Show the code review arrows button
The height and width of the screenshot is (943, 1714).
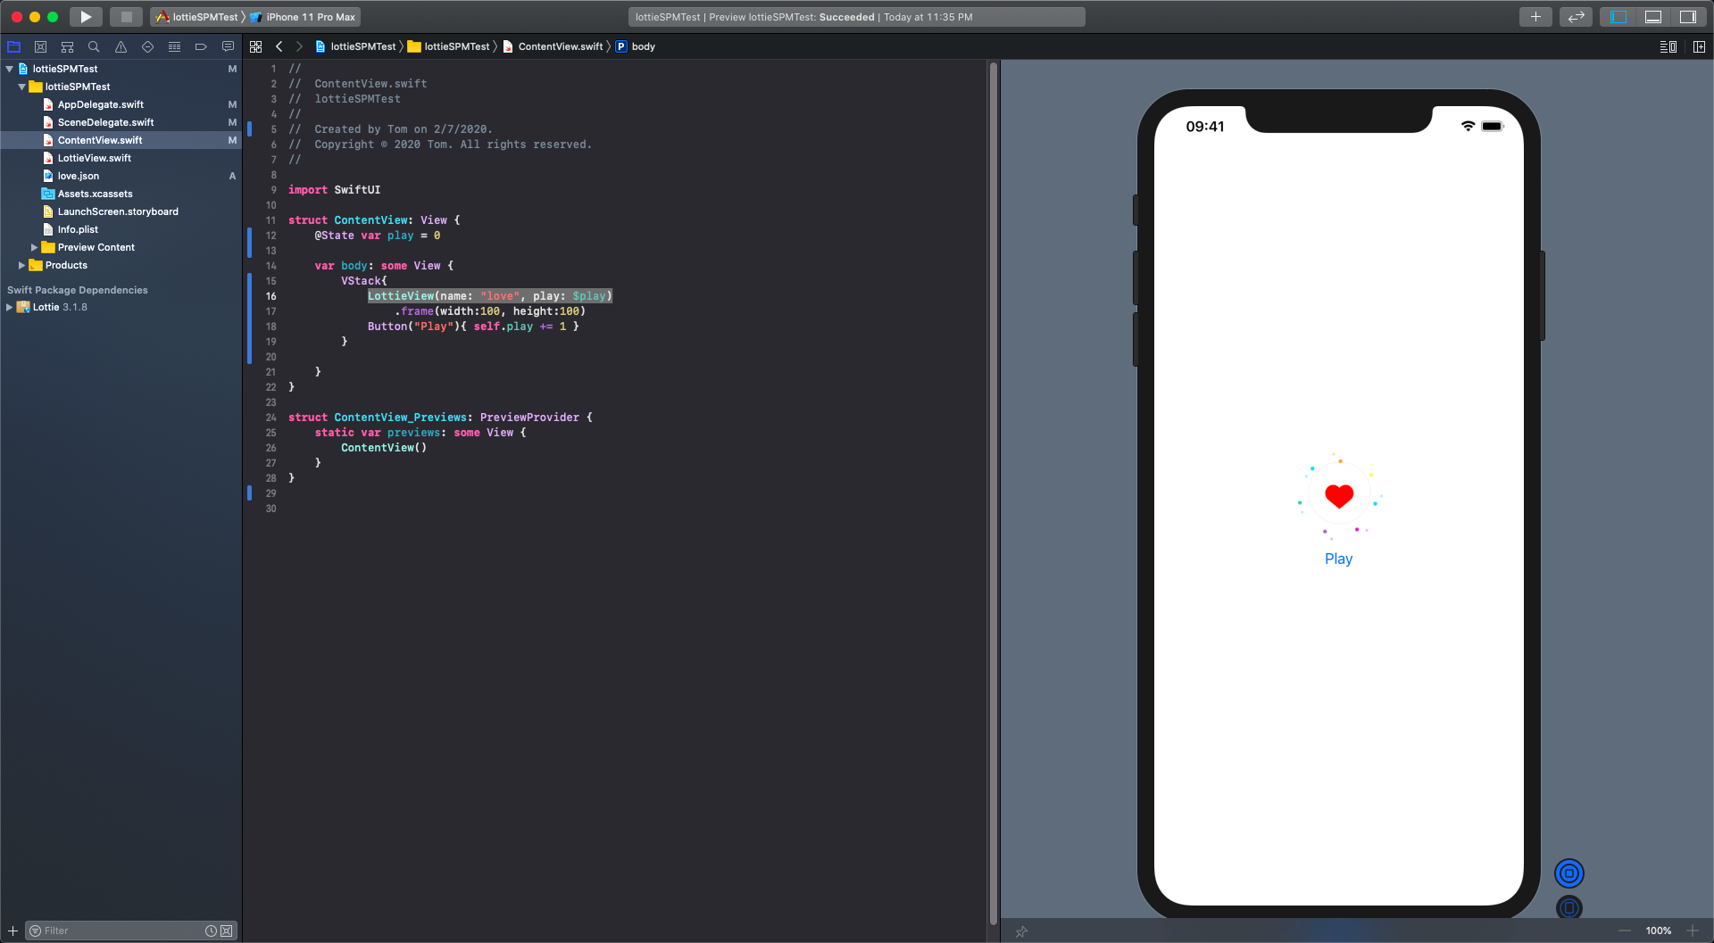pos(1576,17)
